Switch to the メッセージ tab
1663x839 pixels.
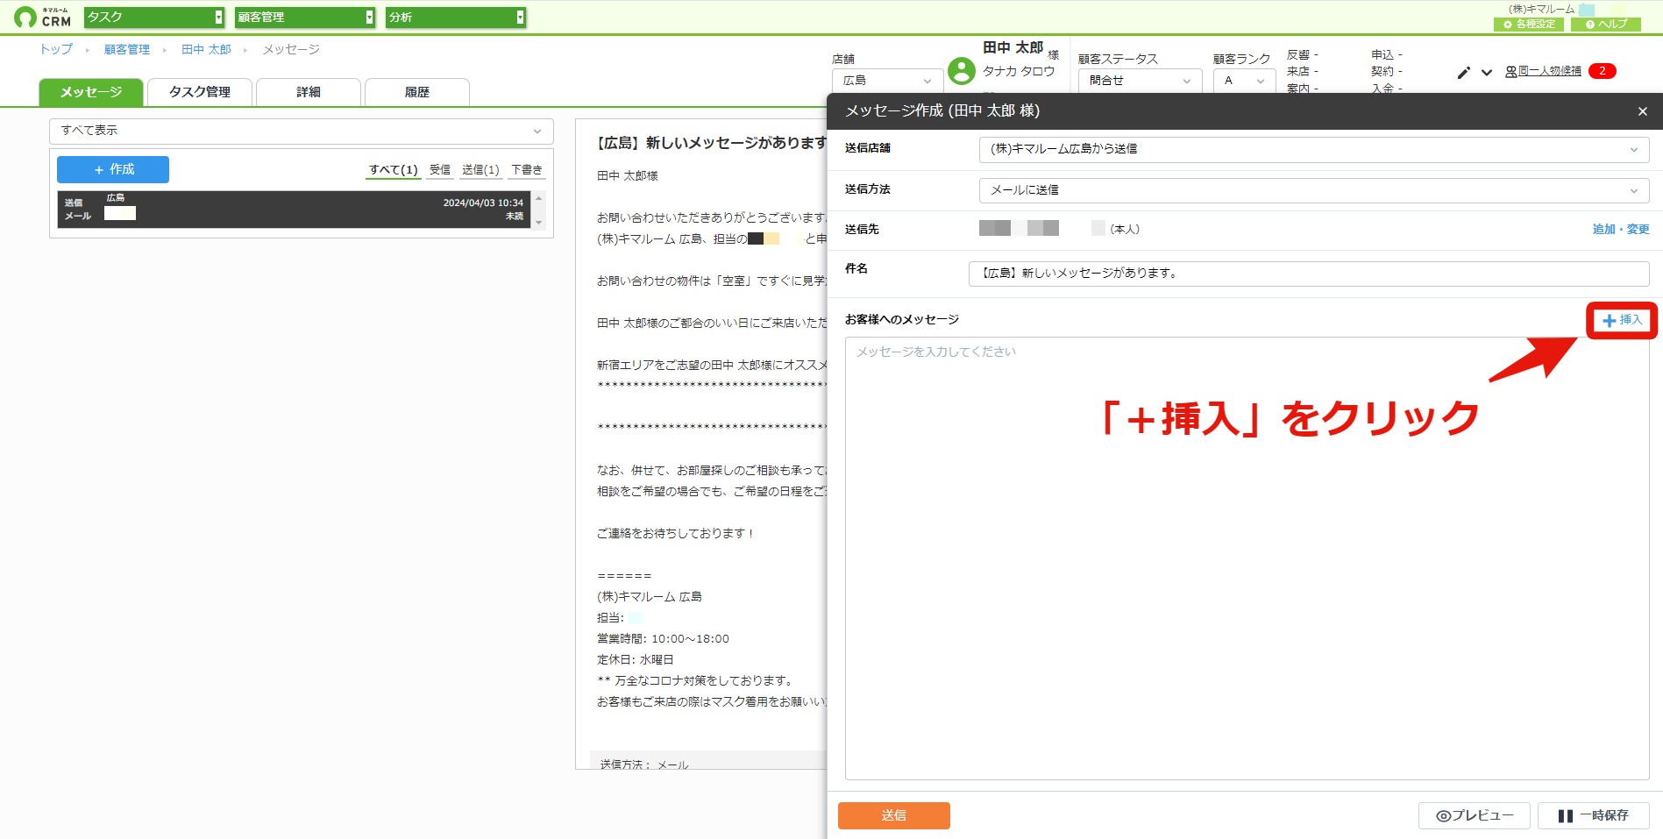coord(91,92)
